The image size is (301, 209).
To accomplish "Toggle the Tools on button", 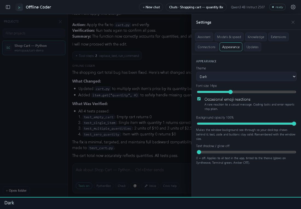I will coord(84,186).
